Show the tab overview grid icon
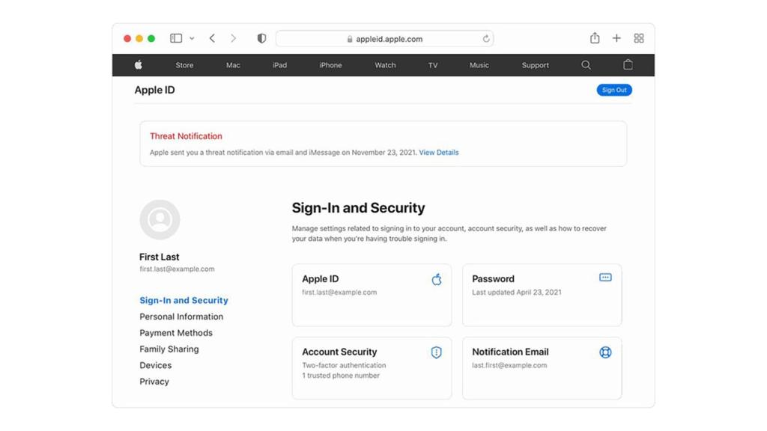 coord(639,38)
